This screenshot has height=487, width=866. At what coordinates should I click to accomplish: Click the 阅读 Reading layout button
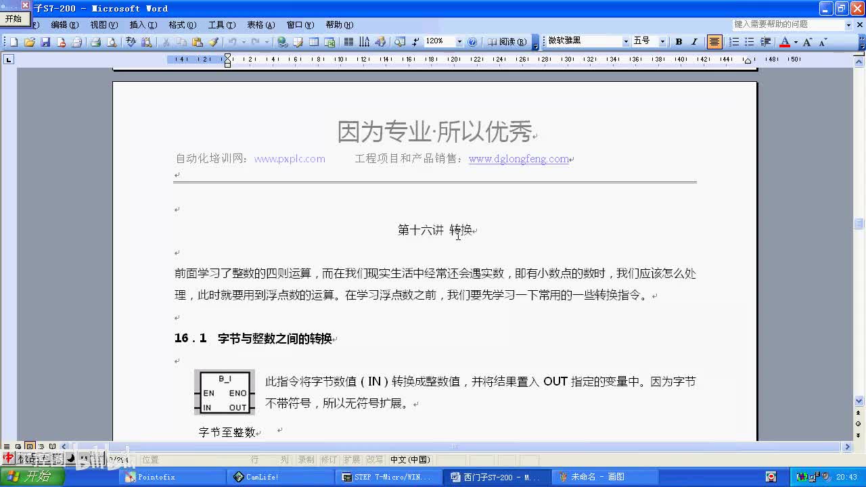click(x=507, y=42)
